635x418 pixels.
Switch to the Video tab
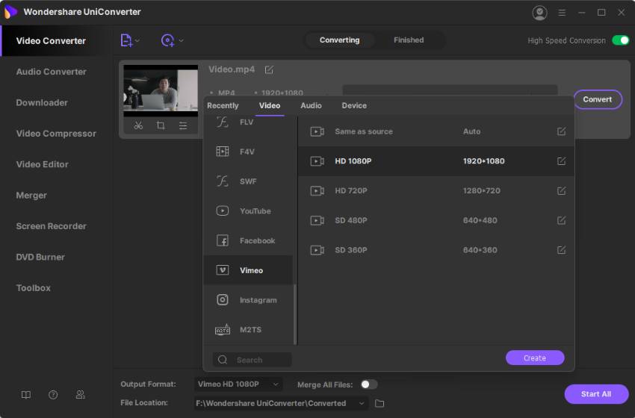(270, 105)
